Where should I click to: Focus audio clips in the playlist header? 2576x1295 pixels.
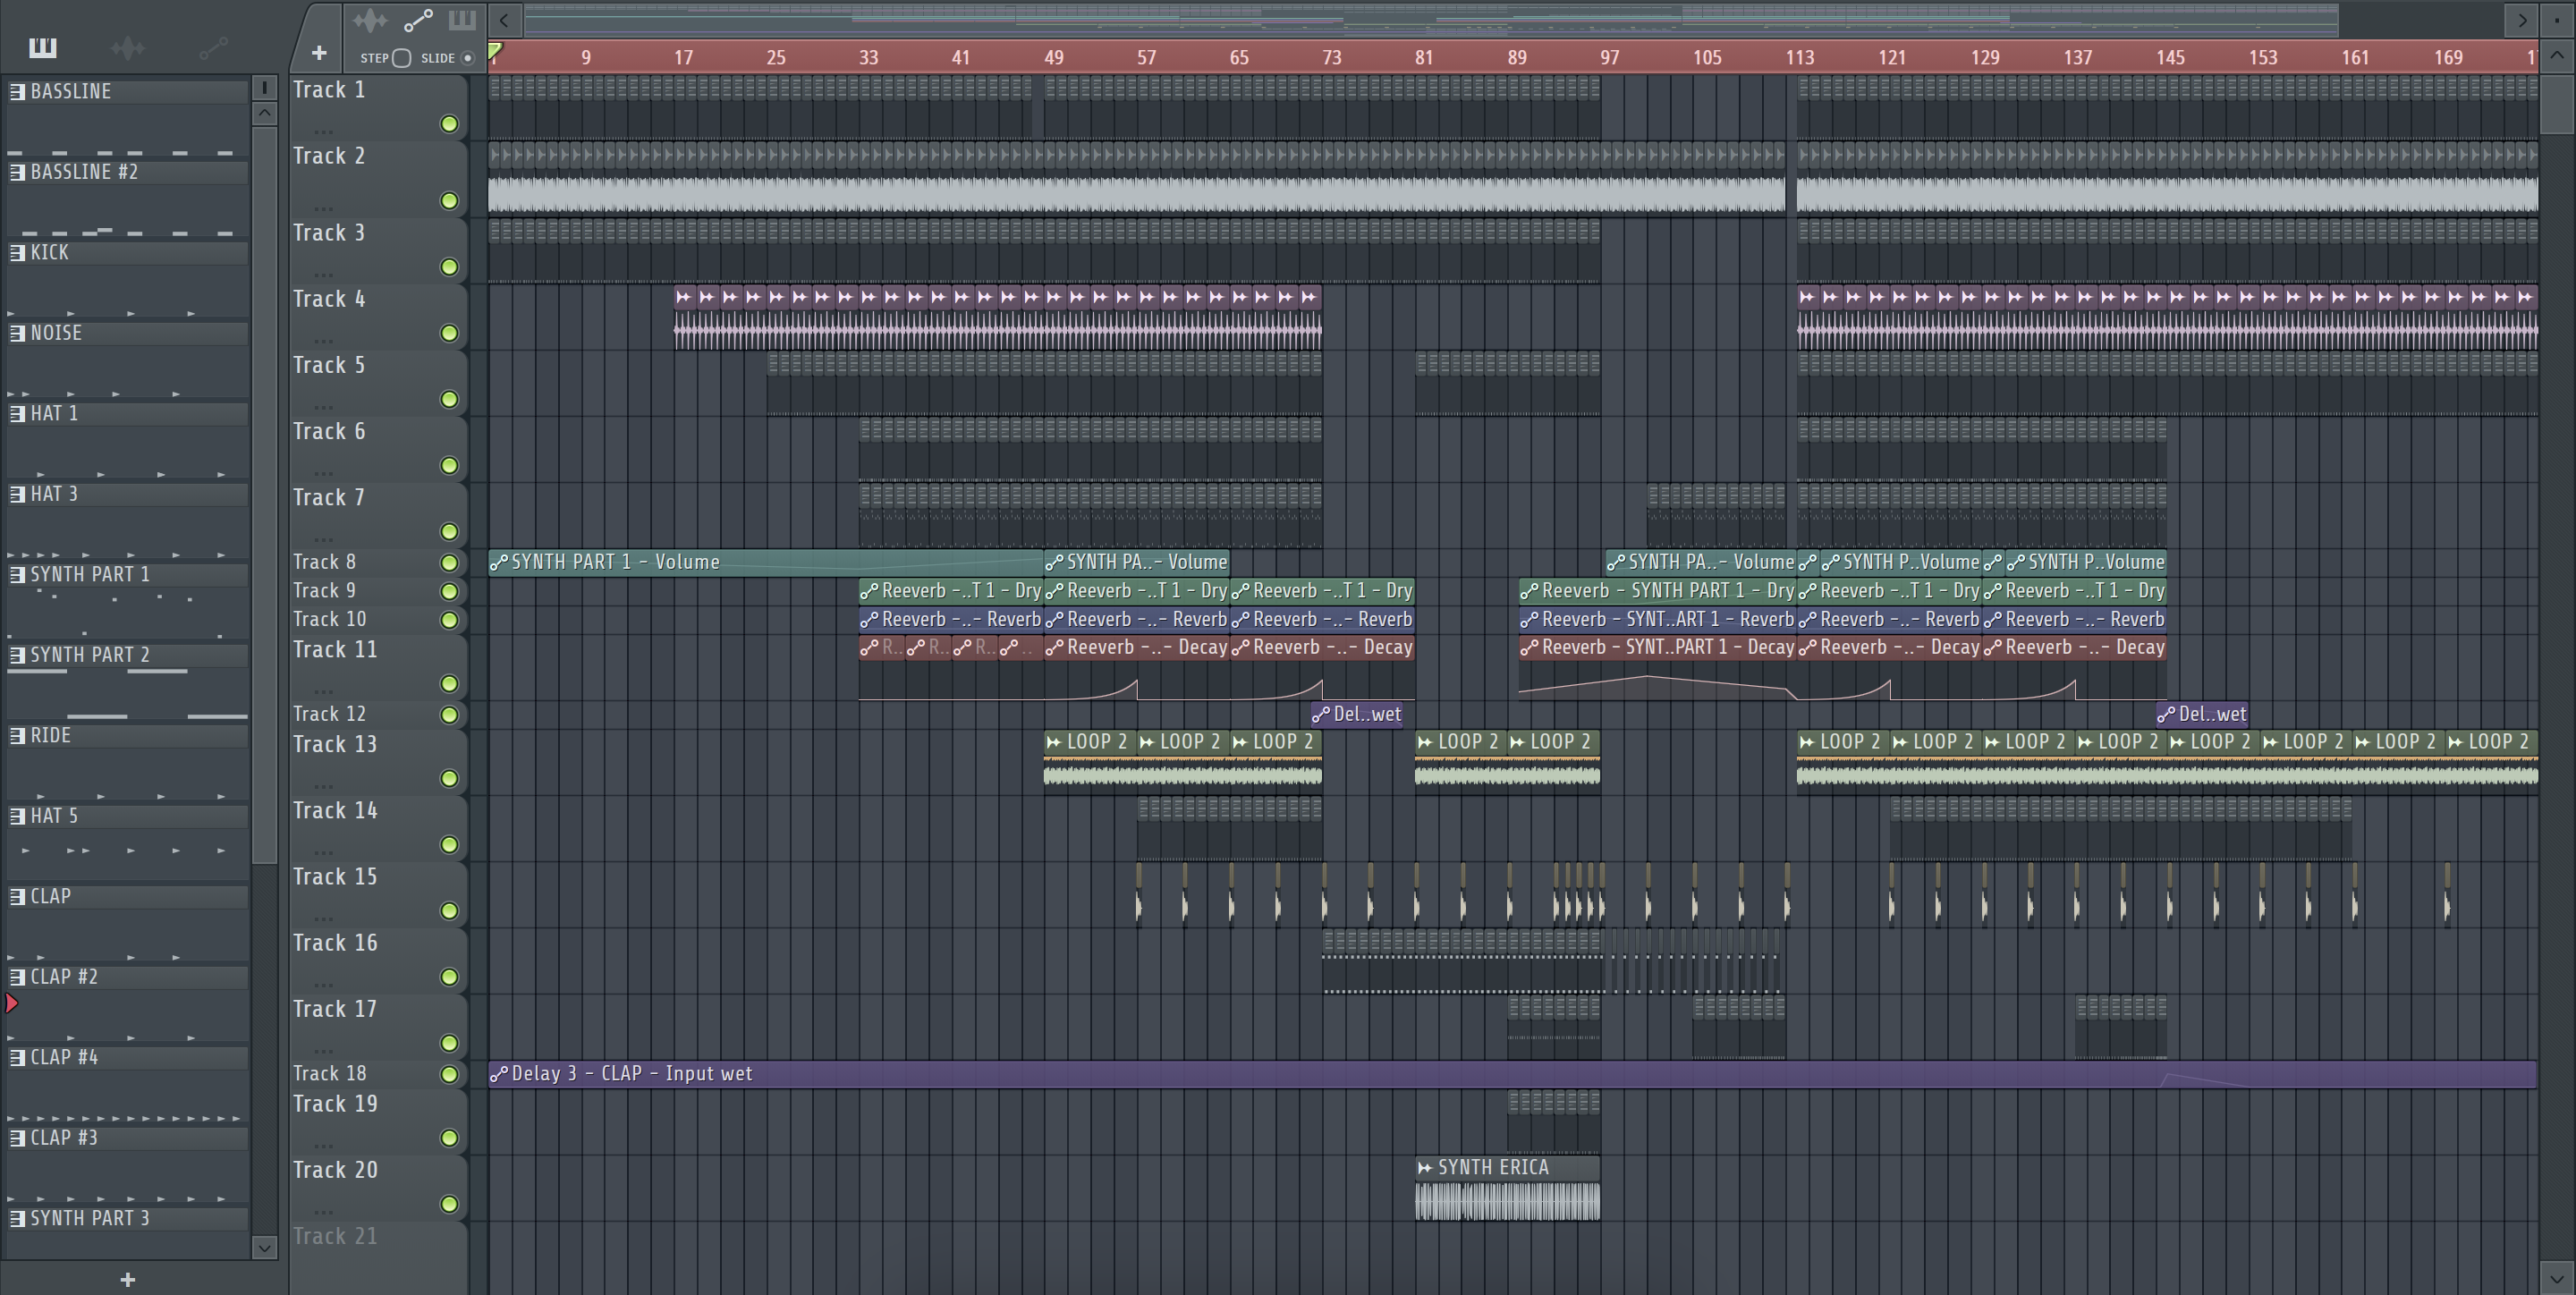369,20
